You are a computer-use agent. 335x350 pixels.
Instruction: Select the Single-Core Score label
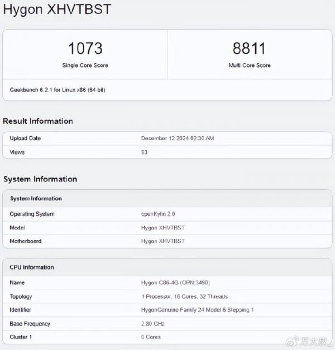pyautogui.click(x=85, y=65)
